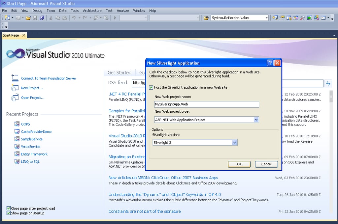Open the Analyze menu
The width and height of the screenshot is (338, 224).
[123, 11]
